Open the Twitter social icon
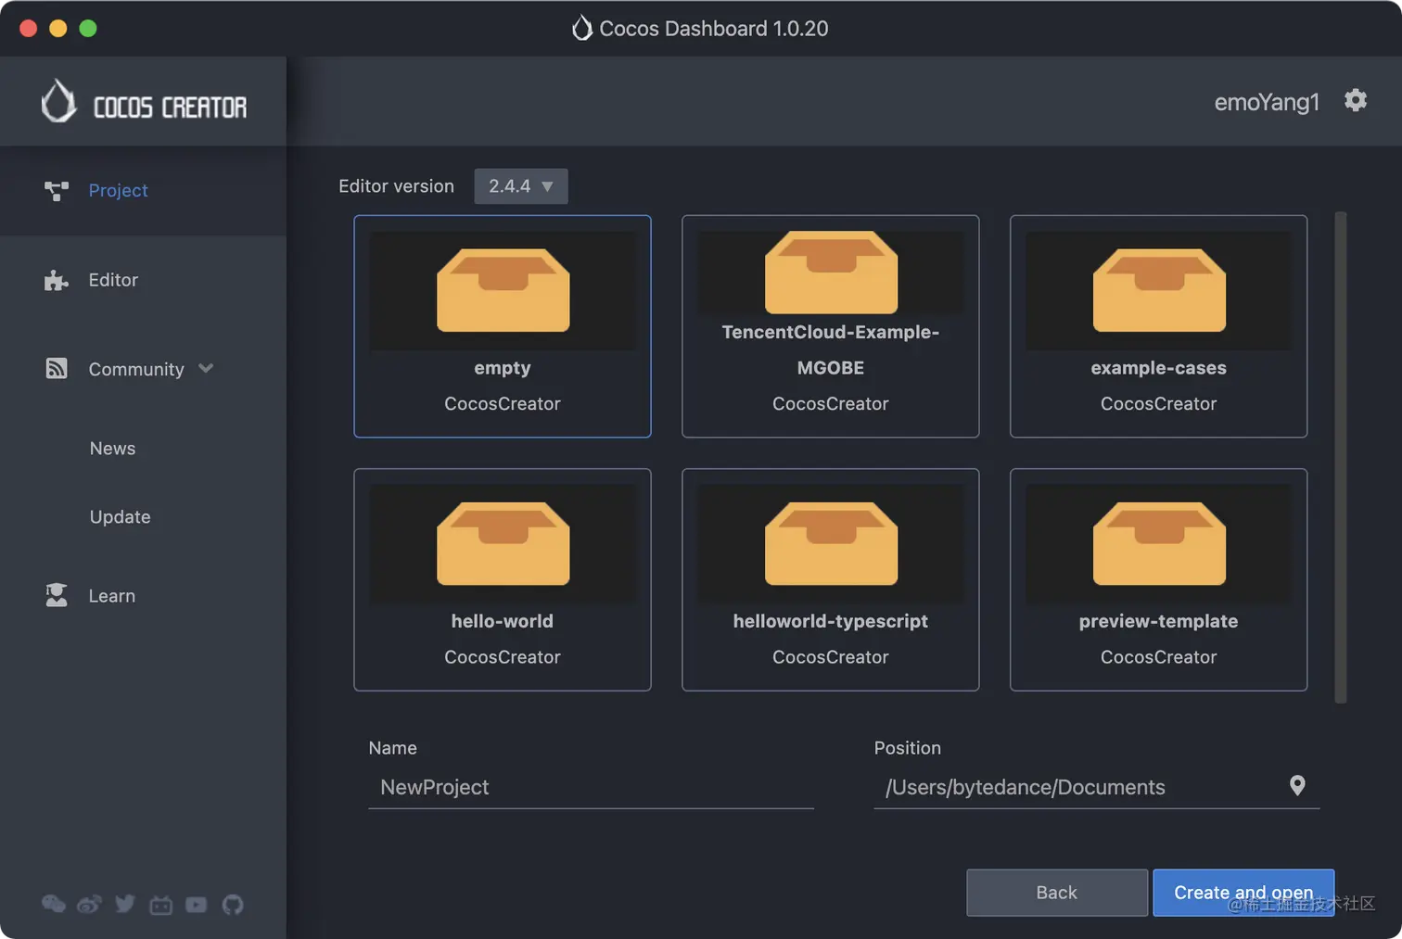This screenshot has width=1402, height=939. pyautogui.click(x=125, y=904)
